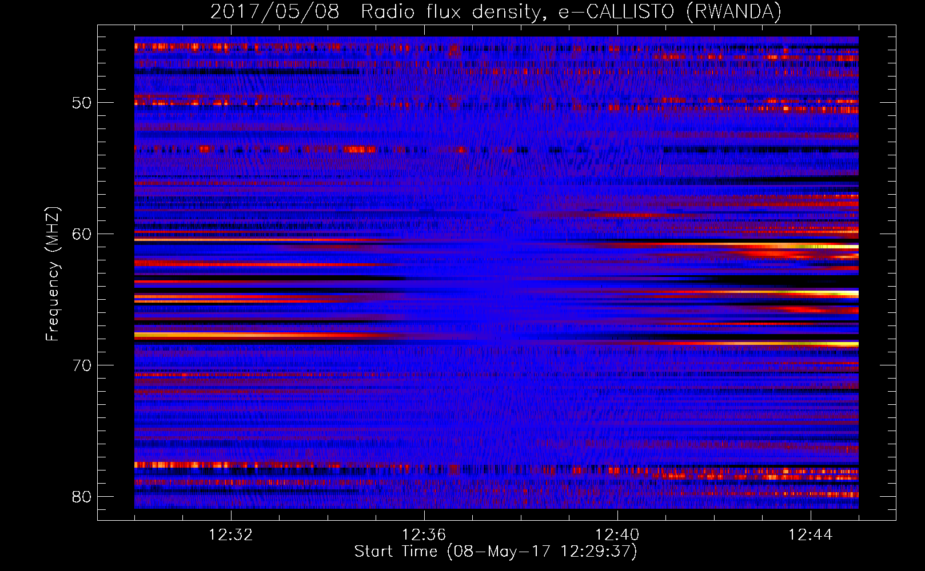Click the 60 frequency tick label
The width and height of the screenshot is (925, 571).
click(x=82, y=235)
